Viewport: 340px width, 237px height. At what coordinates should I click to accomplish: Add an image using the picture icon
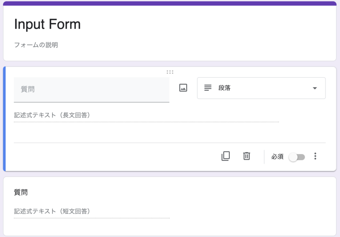pos(183,88)
